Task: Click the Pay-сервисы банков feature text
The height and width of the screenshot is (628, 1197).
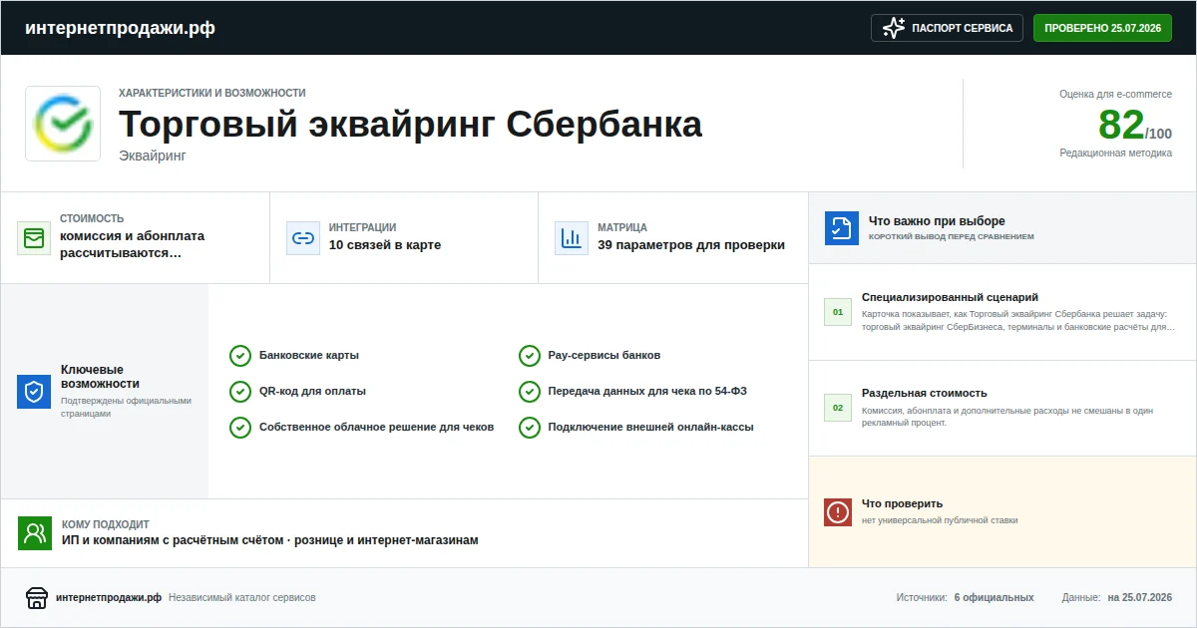Action: (604, 356)
